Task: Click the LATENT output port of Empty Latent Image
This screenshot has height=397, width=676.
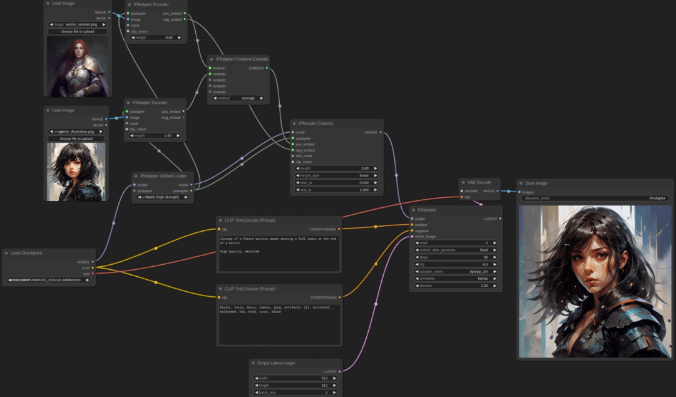Action: [x=340, y=371]
